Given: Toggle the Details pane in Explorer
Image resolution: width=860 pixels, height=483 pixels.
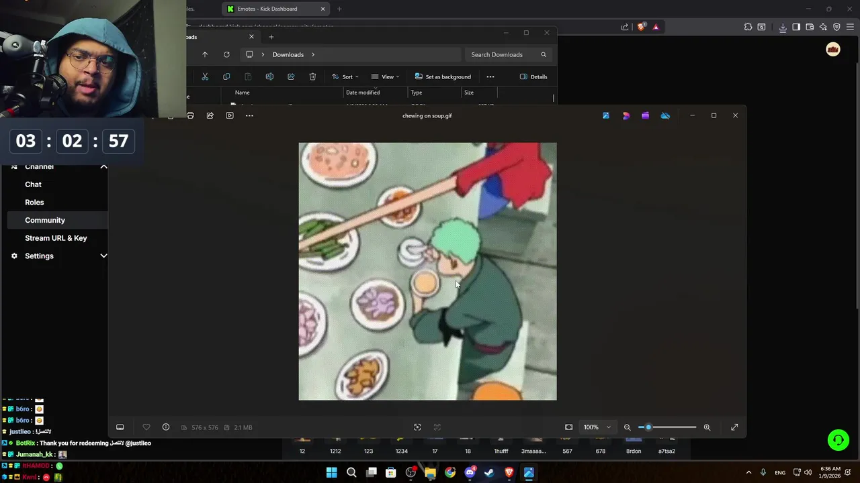Looking at the screenshot, I should [533, 76].
